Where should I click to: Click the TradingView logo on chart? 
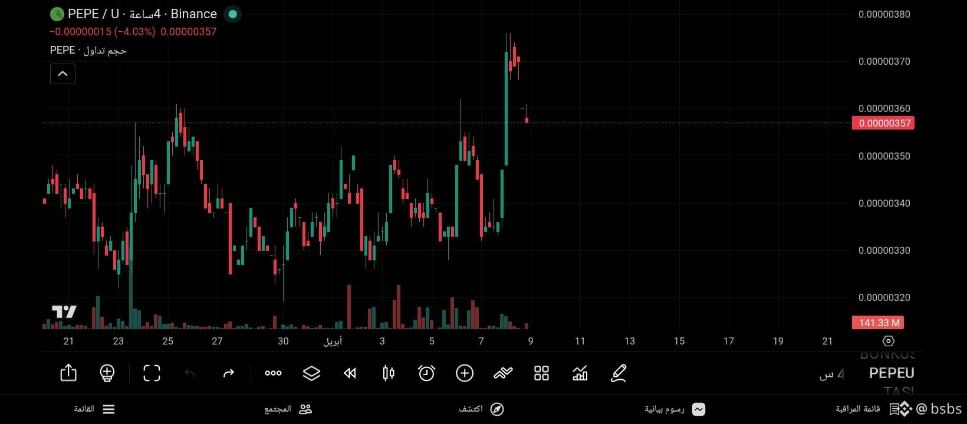coord(64,312)
